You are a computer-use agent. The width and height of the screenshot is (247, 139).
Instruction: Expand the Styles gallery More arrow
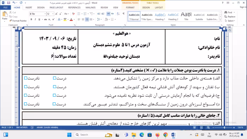coord(221,20)
